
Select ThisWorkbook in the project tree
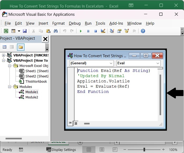[x=36, y=81]
